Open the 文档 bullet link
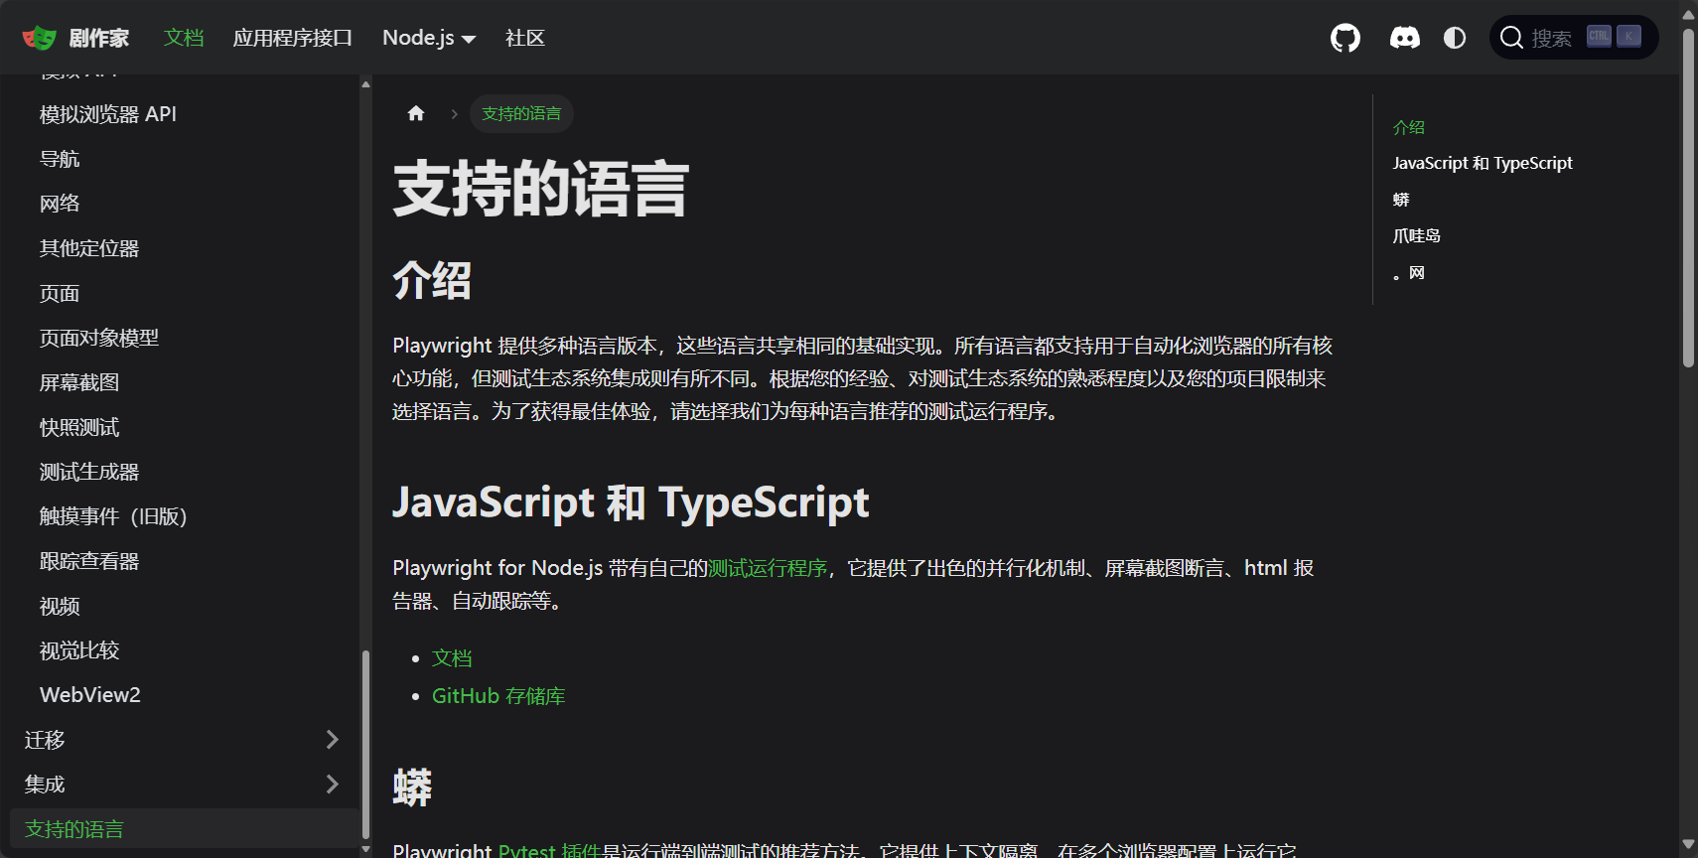Image resolution: width=1698 pixels, height=858 pixels. coord(452,658)
